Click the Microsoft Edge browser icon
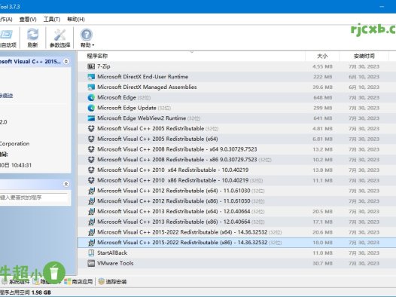This screenshot has width=396, height=297. 91,97
